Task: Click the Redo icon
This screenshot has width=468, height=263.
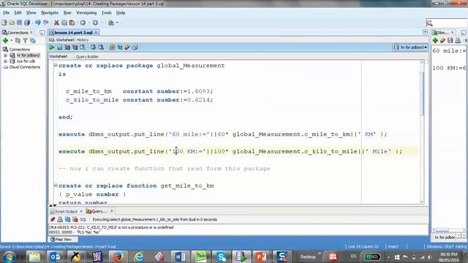Action: click(x=45, y=23)
